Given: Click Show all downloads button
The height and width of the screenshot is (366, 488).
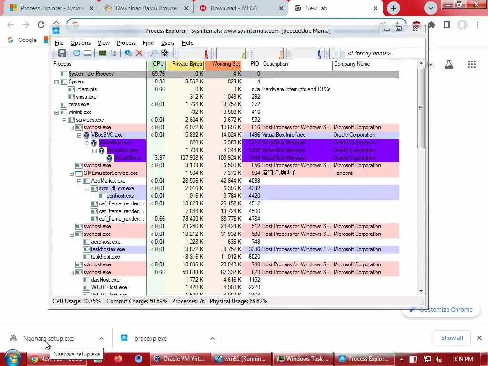Looking at the screenshot, I should click(452, 338).
